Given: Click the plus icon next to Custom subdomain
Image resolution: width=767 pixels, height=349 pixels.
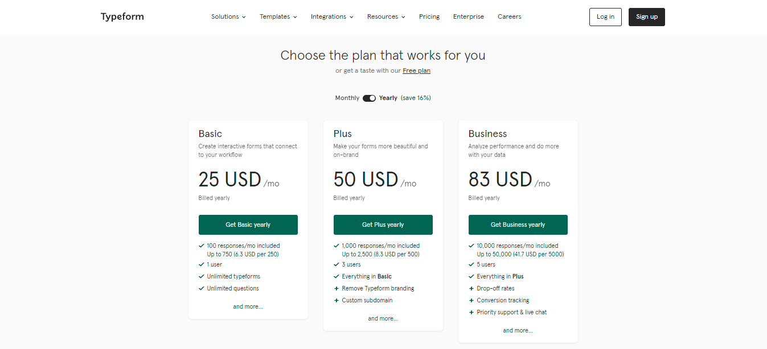Looking at the screenshot, I should tap(336, 300).
